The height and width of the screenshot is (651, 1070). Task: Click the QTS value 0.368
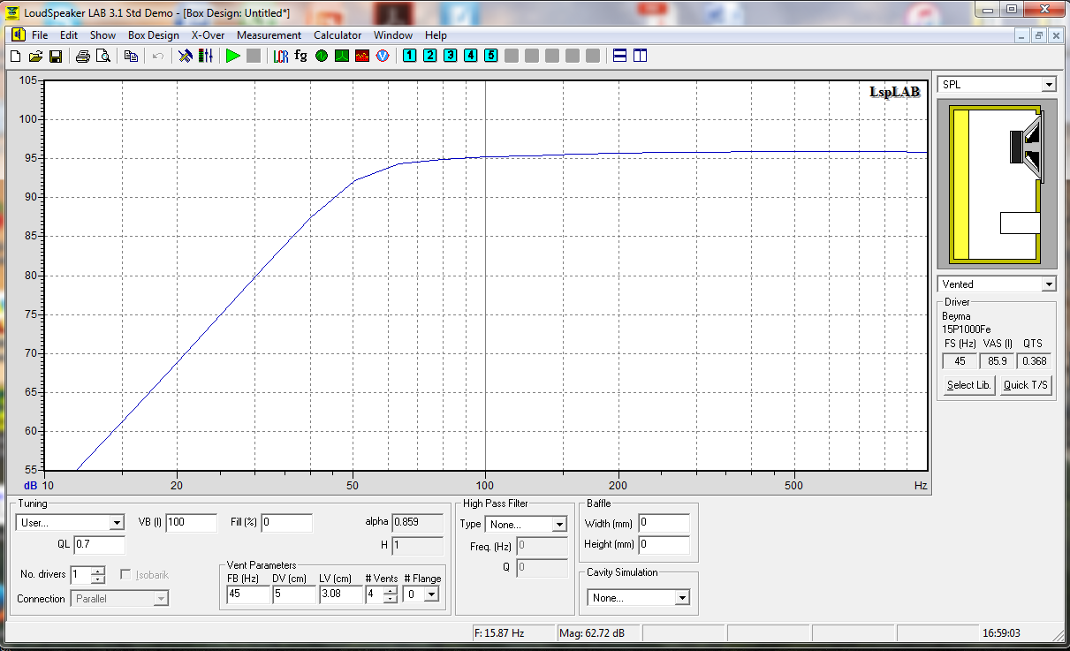1034,360
